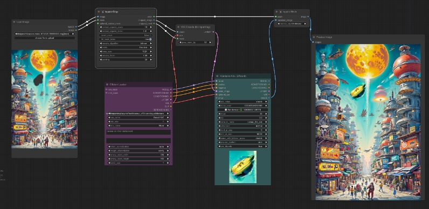
Task: Increase context_expand_pixels with its right arrow
Action: pyautogui.click(x=151, y=27)
